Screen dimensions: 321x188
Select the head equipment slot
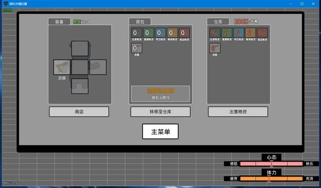pos(80,49)
